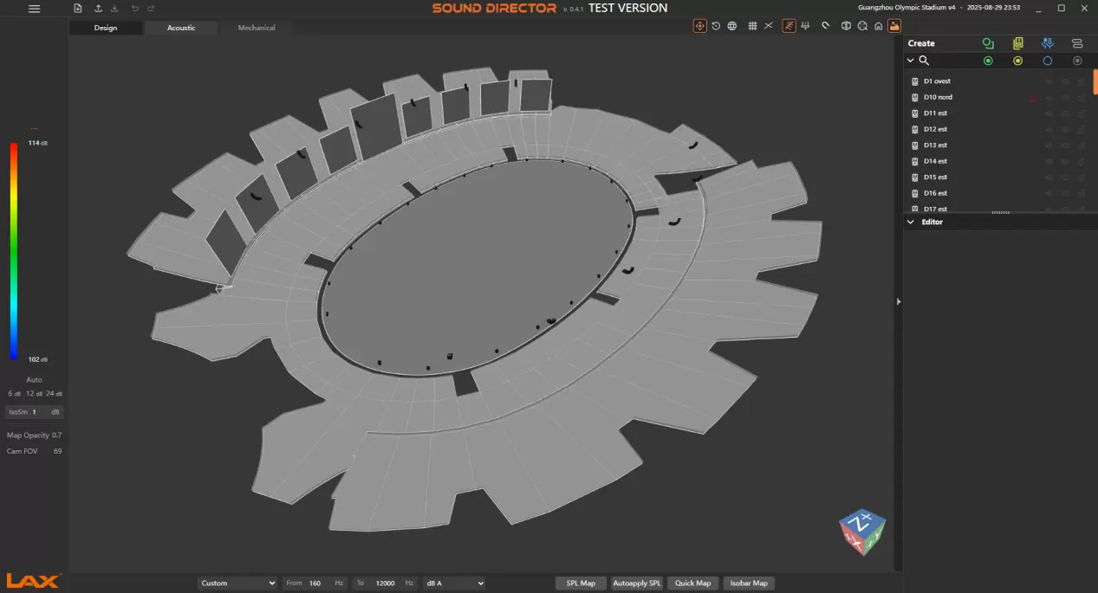Switch to the Mechanical tab

pyautogui.click(x=257, y=28)
